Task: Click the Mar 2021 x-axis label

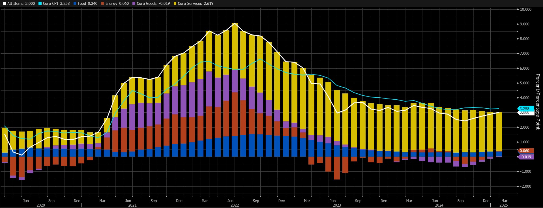Action: click(x=102, y=201)
